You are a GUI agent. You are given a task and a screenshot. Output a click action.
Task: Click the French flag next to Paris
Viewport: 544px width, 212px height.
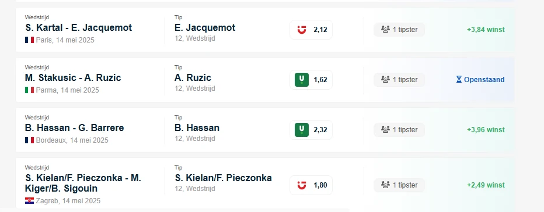point(29,40)
